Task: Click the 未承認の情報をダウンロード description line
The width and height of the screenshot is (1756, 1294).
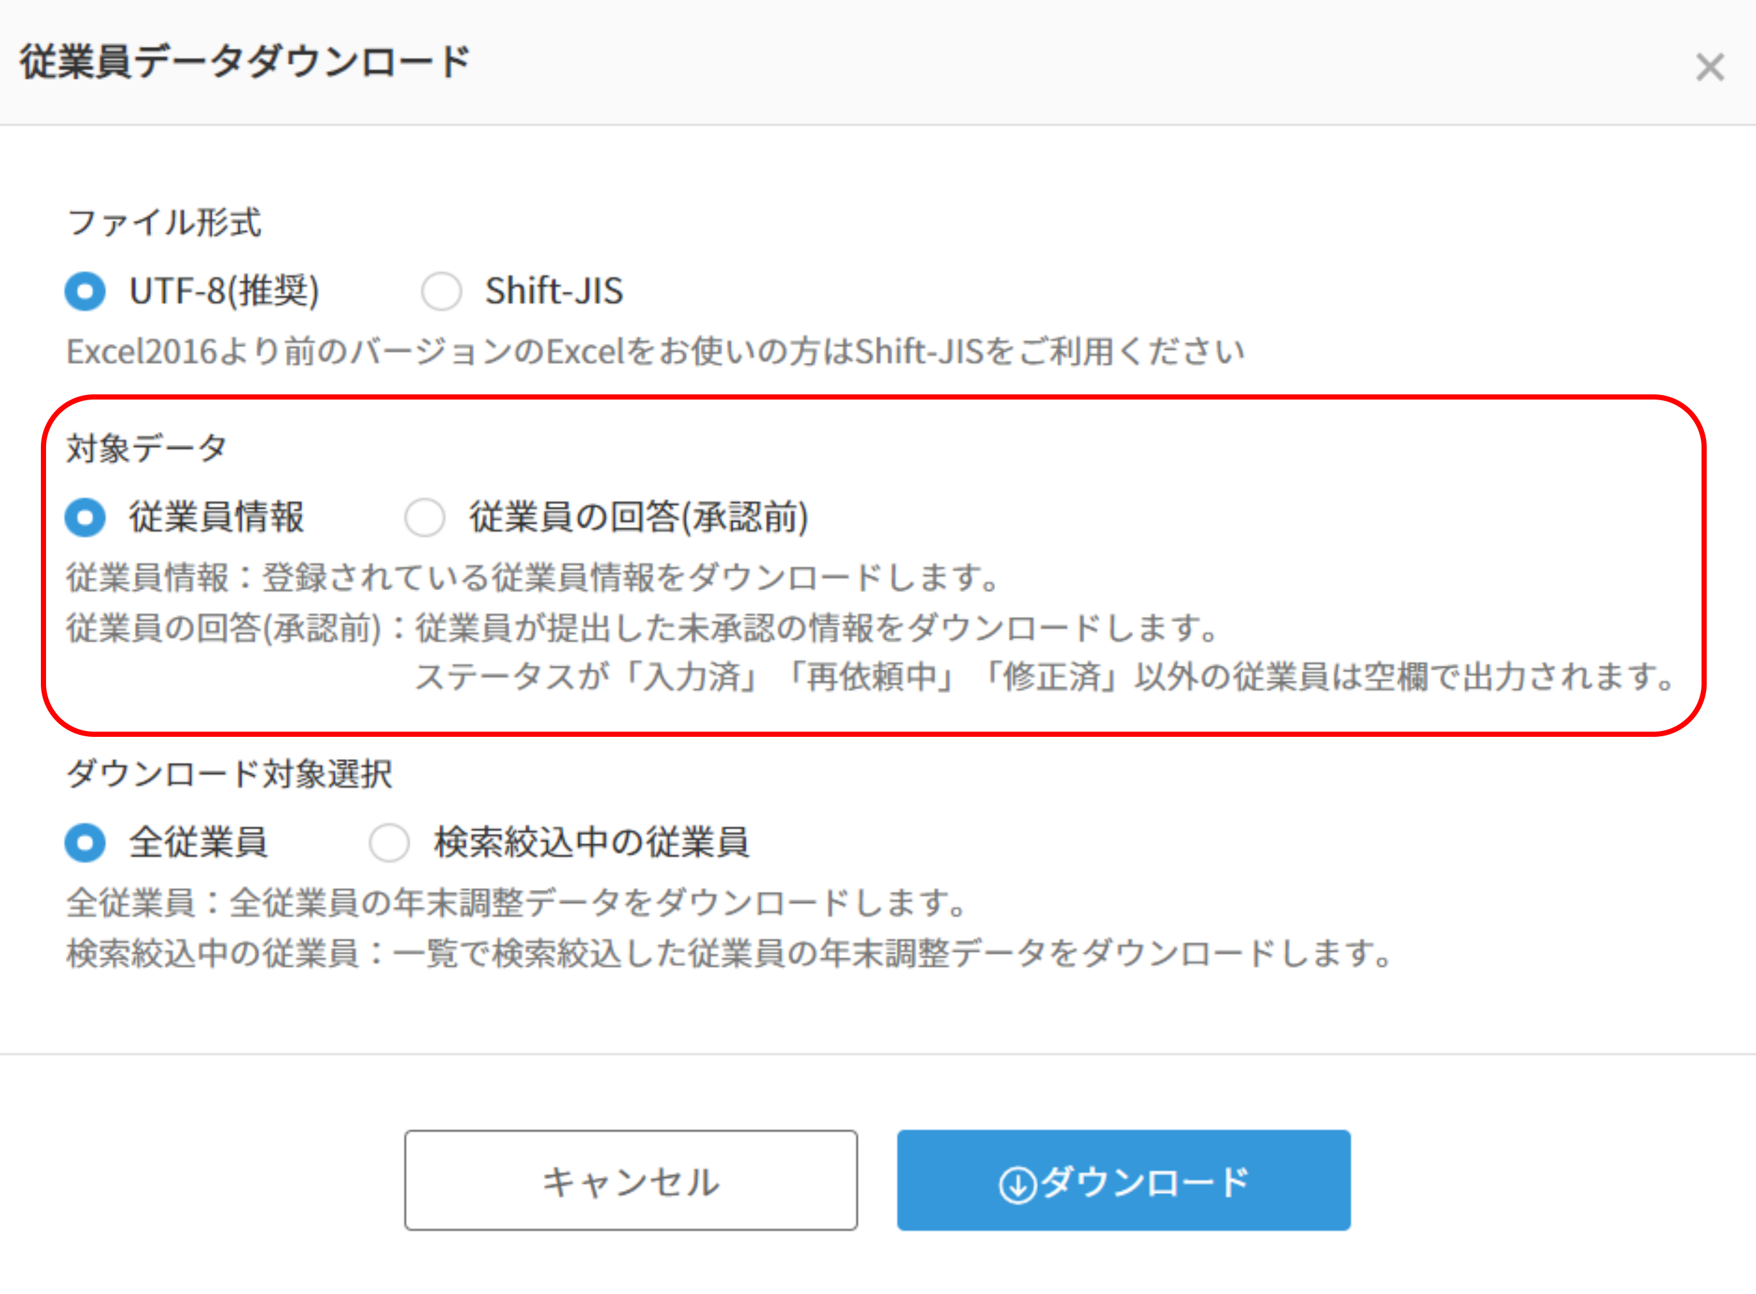Action: pos(642,629)
